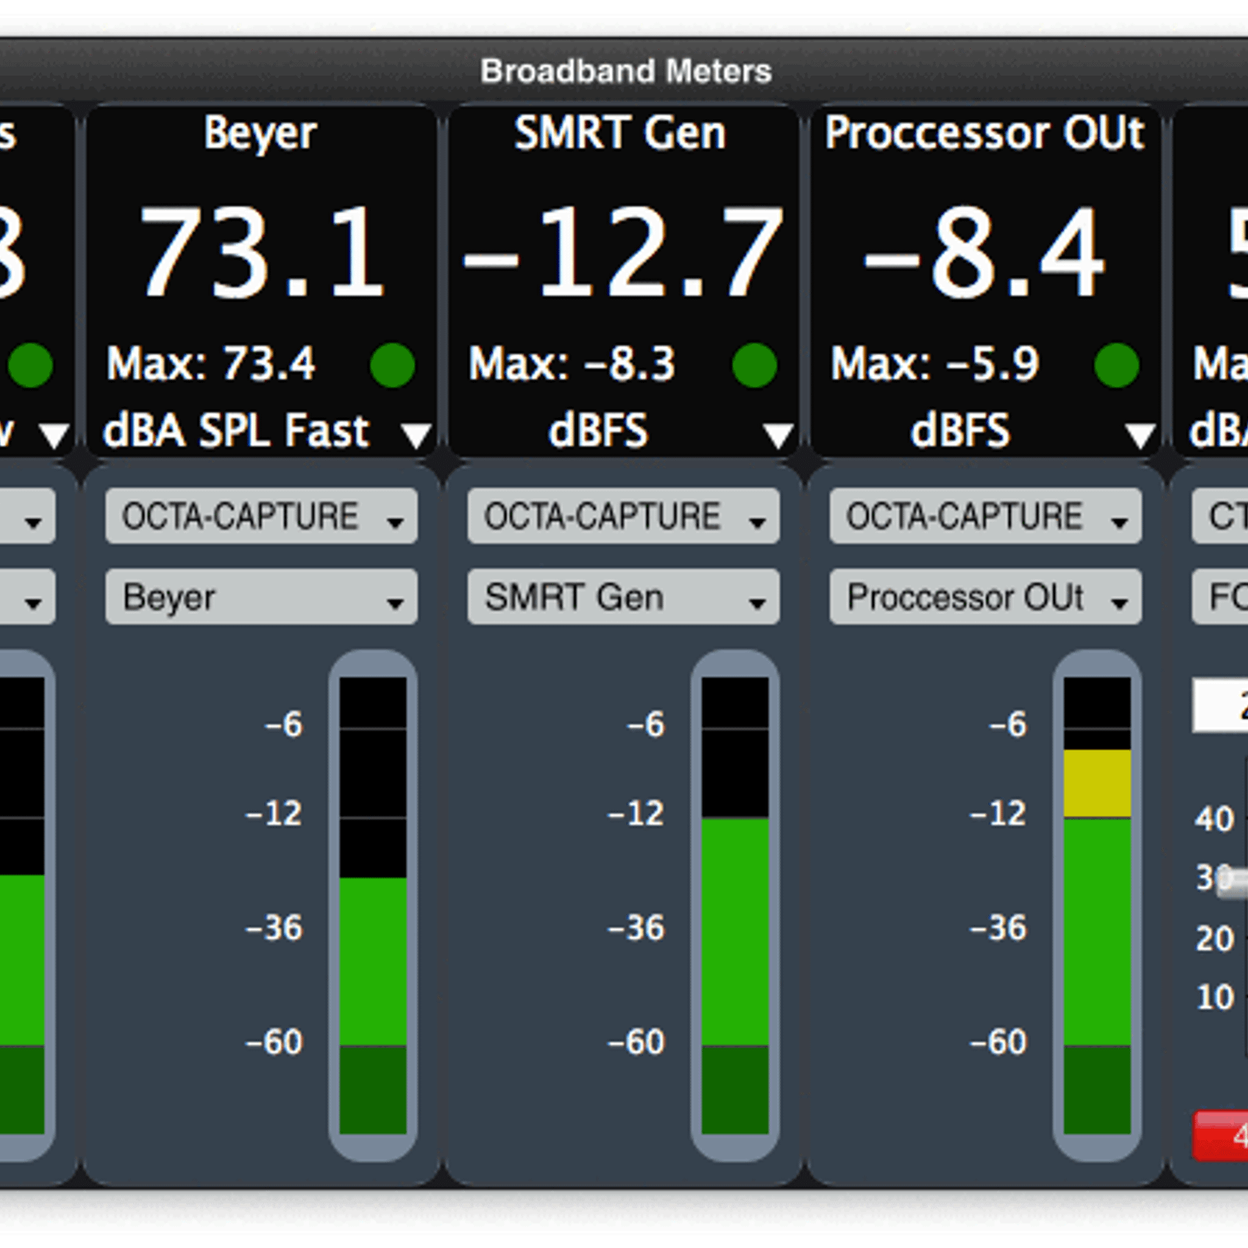Click the slider handle near the 30 mark
Viewport: 1248px width, 1248px height.
[x=1232, y=881]
